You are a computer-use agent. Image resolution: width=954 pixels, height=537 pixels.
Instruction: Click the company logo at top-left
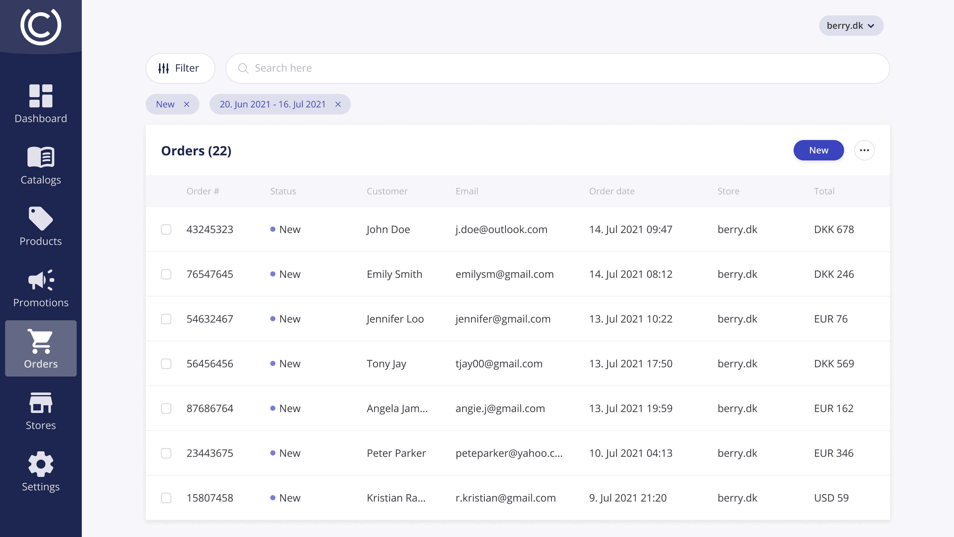(41, 27)
